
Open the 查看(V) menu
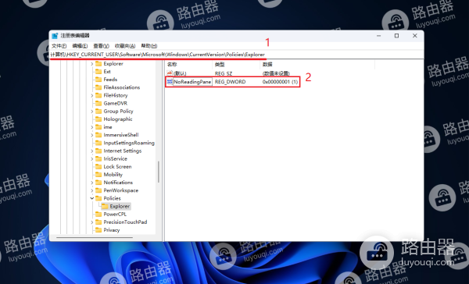[x=101, y=46]
